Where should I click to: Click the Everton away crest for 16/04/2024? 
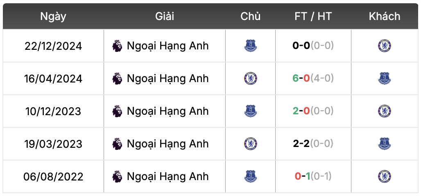point(384,78)
